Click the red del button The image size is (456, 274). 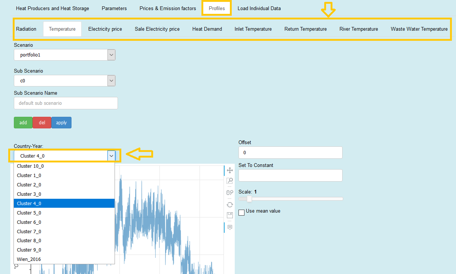click(42, 123)
